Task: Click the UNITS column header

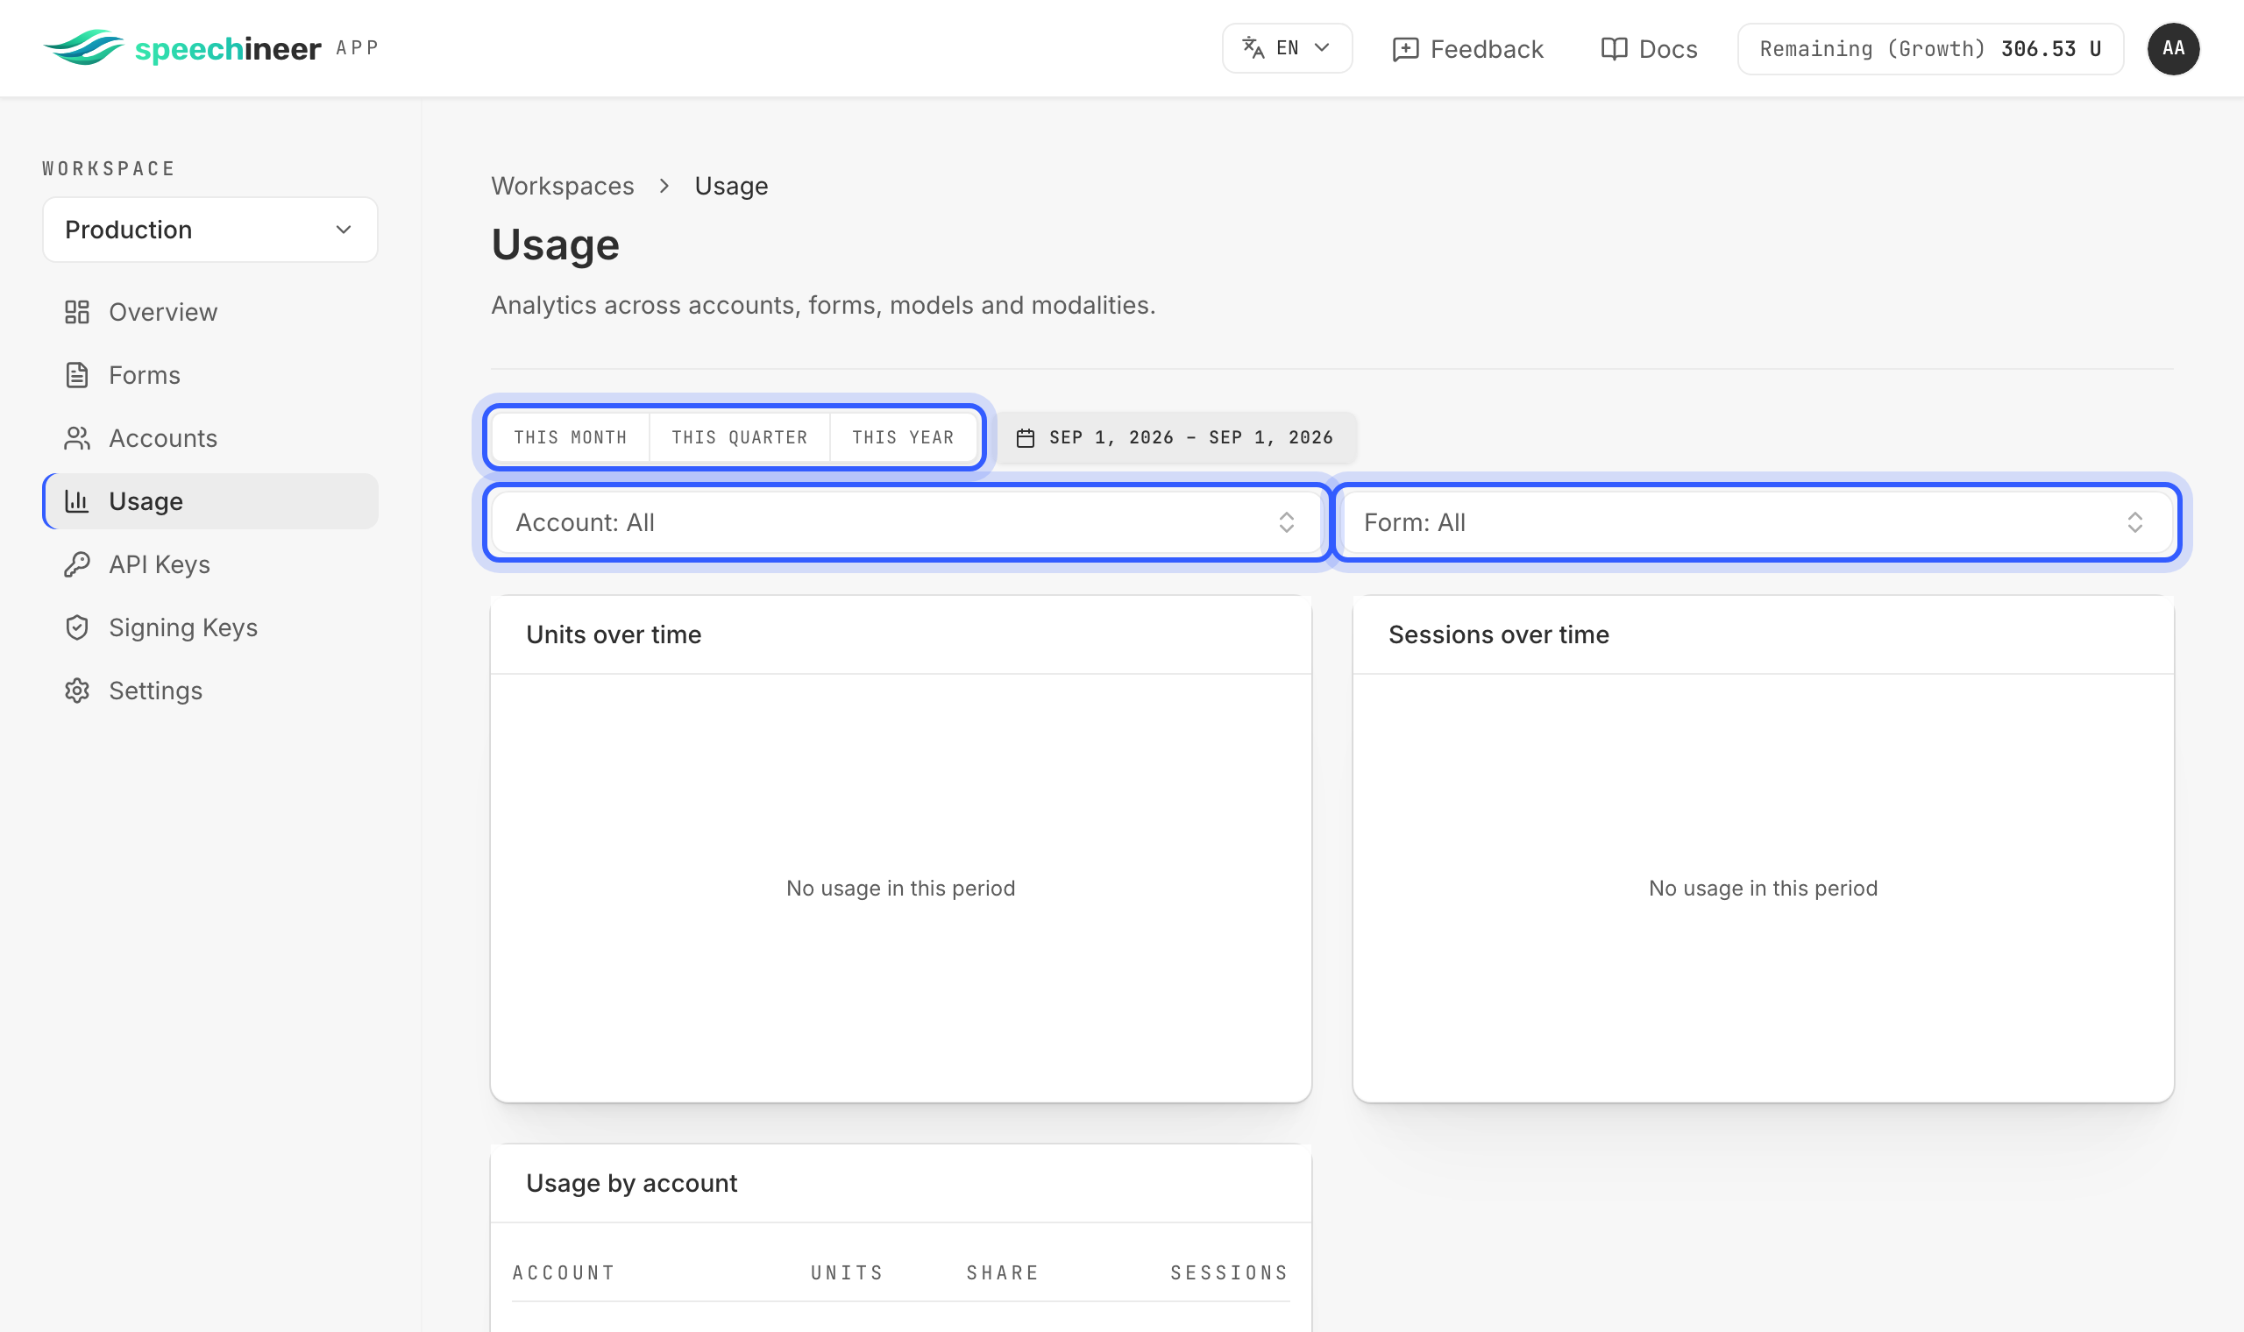Action: (848, 1272)
